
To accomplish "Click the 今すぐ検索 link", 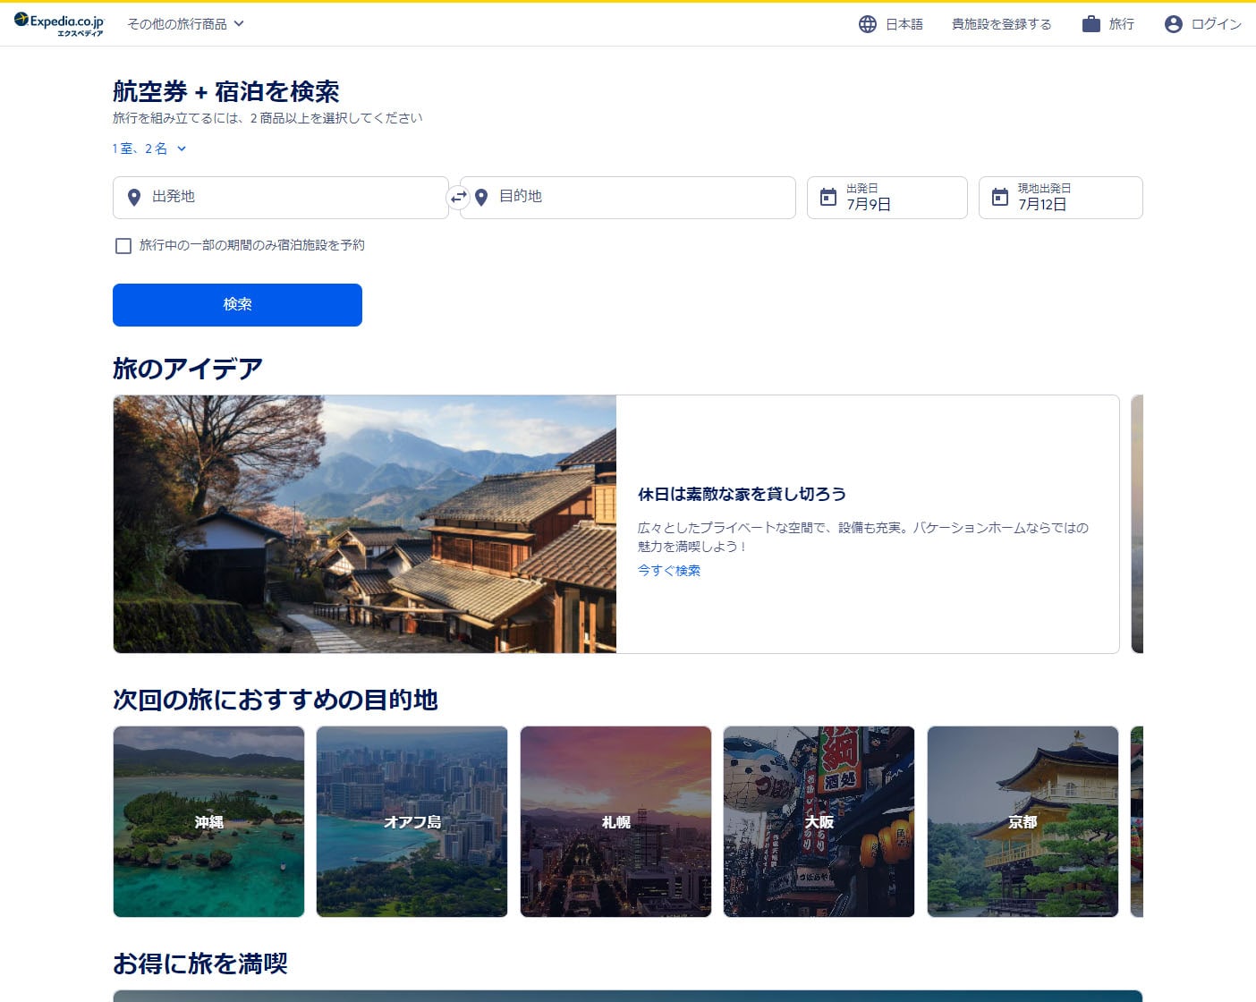I will pyautogui.click(x=669, y=570).
